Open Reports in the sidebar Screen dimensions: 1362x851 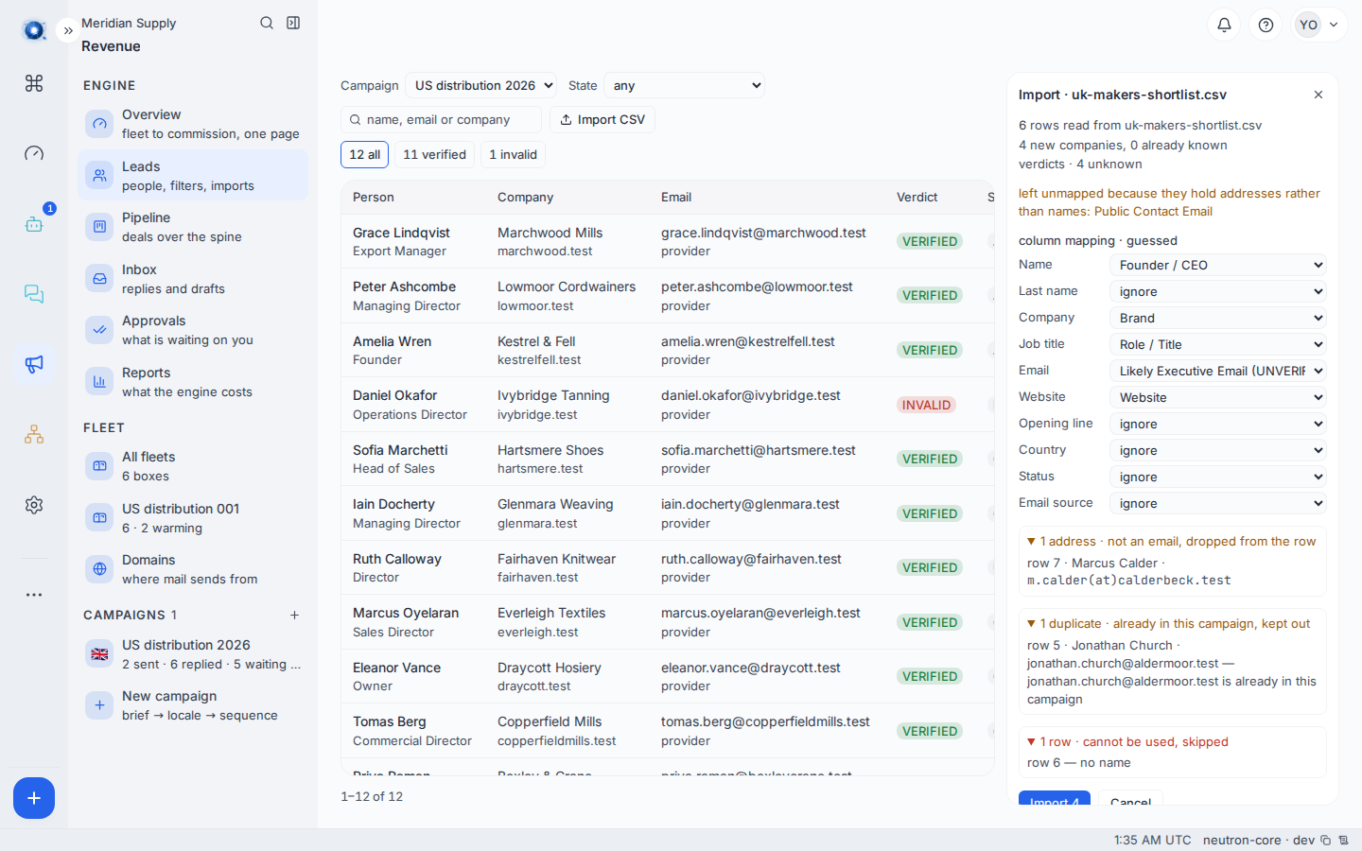(x=193, y=382)
